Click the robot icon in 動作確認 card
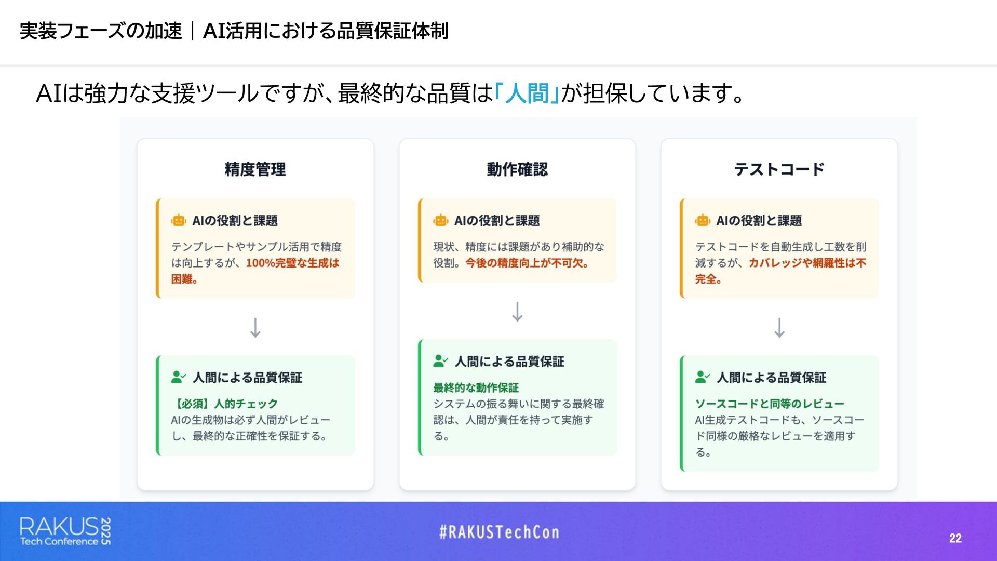The width and height of the screenshot is (997, 561). click(441, 221)
